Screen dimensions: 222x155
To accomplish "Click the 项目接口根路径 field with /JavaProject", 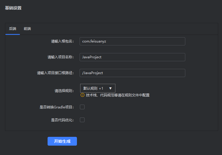I will (132, 73).
